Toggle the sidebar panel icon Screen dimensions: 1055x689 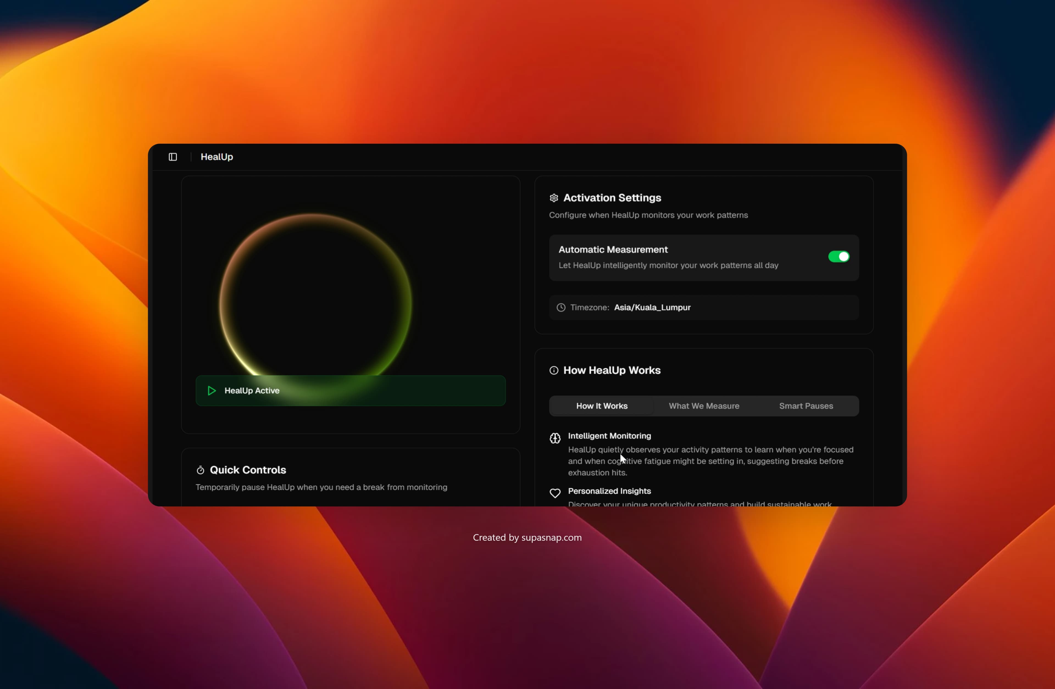click(x=173, y=157)
